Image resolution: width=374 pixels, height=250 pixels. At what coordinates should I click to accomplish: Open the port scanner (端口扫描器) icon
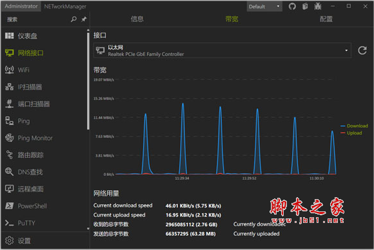click(9, 104)
